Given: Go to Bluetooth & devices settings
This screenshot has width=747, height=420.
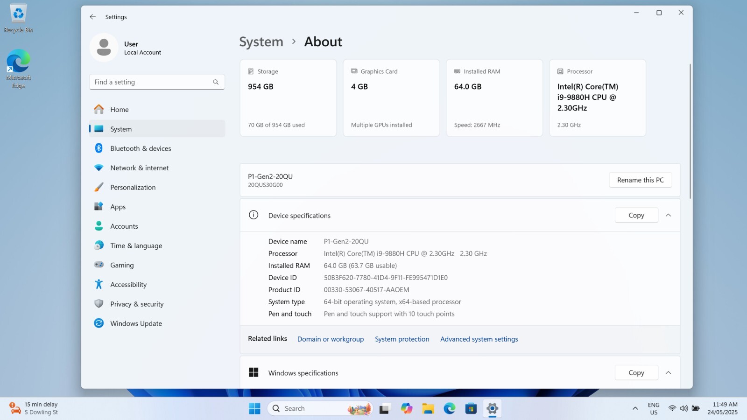Looking at the screenshot, I should click(157, 148).
